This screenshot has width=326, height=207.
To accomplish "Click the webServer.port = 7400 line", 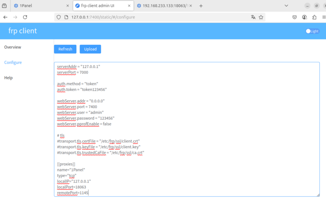I will pos(77,107).
